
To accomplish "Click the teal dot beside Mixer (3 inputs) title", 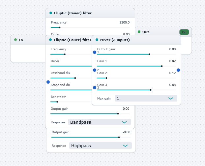I will [97, 40].
